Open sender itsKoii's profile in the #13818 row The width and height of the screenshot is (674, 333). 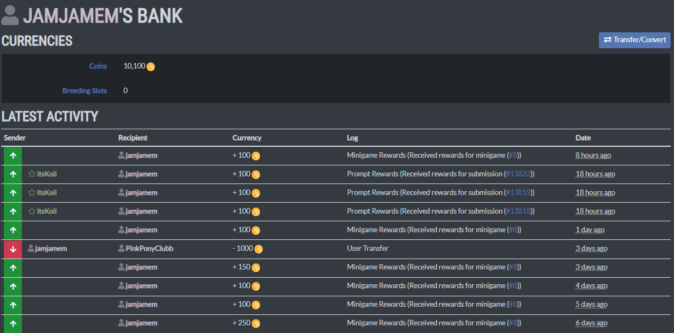(x=47, y=211)
